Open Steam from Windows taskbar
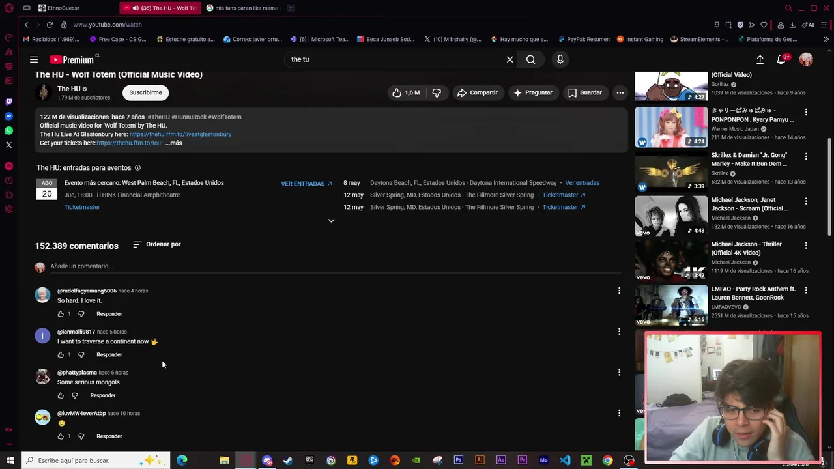834x469 pixels. pos(288,461)
